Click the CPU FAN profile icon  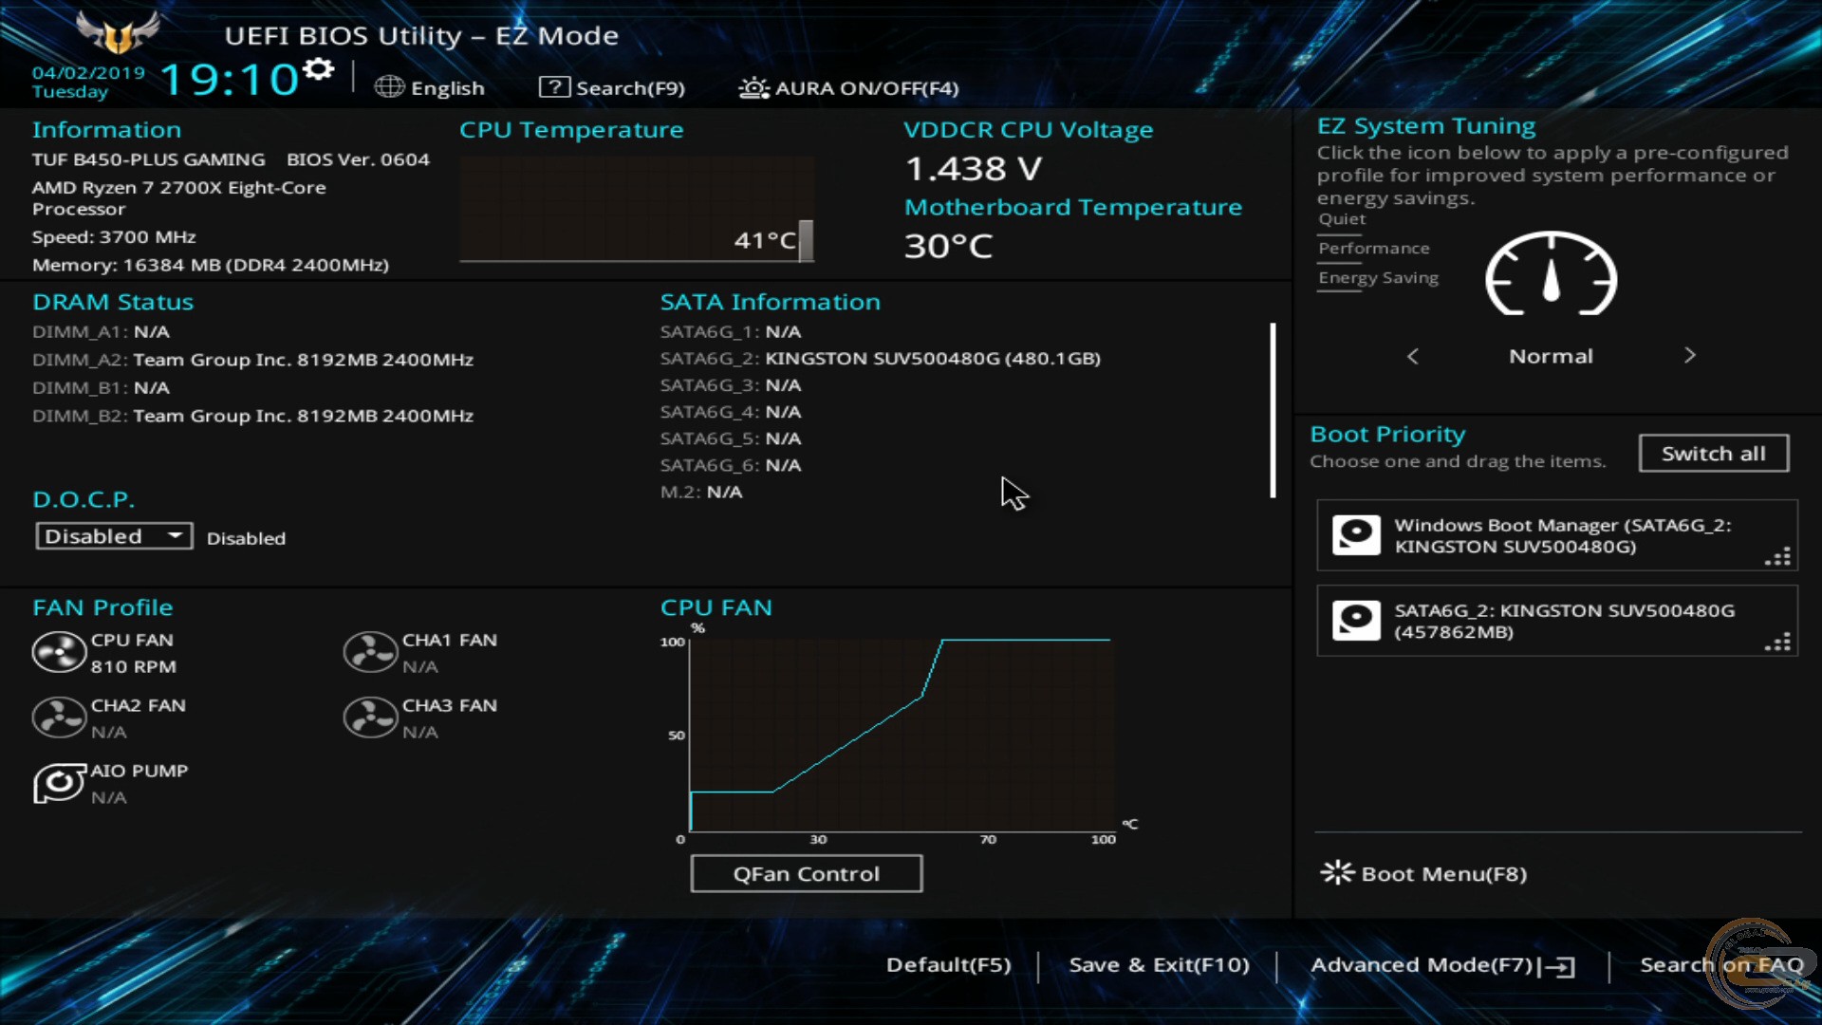59,653
